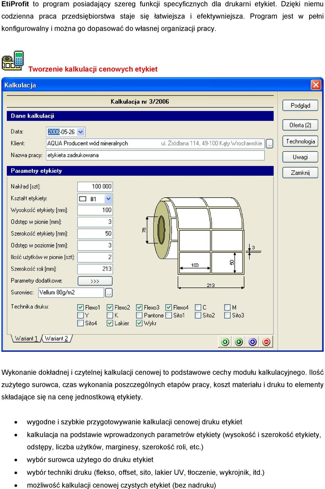Check the Sito4 checkbox
This screenshot has width=325, height=489.
pos(81,323)
